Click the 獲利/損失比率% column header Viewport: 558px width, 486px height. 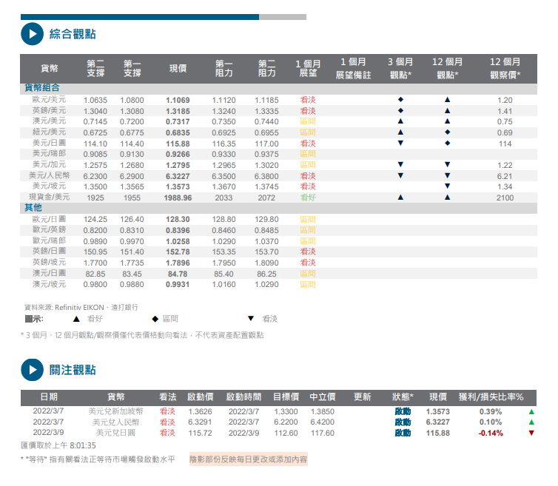tap(491, 397)
